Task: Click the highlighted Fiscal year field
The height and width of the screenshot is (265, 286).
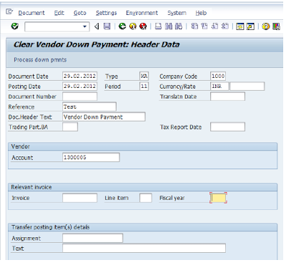Action: (218, 198)
